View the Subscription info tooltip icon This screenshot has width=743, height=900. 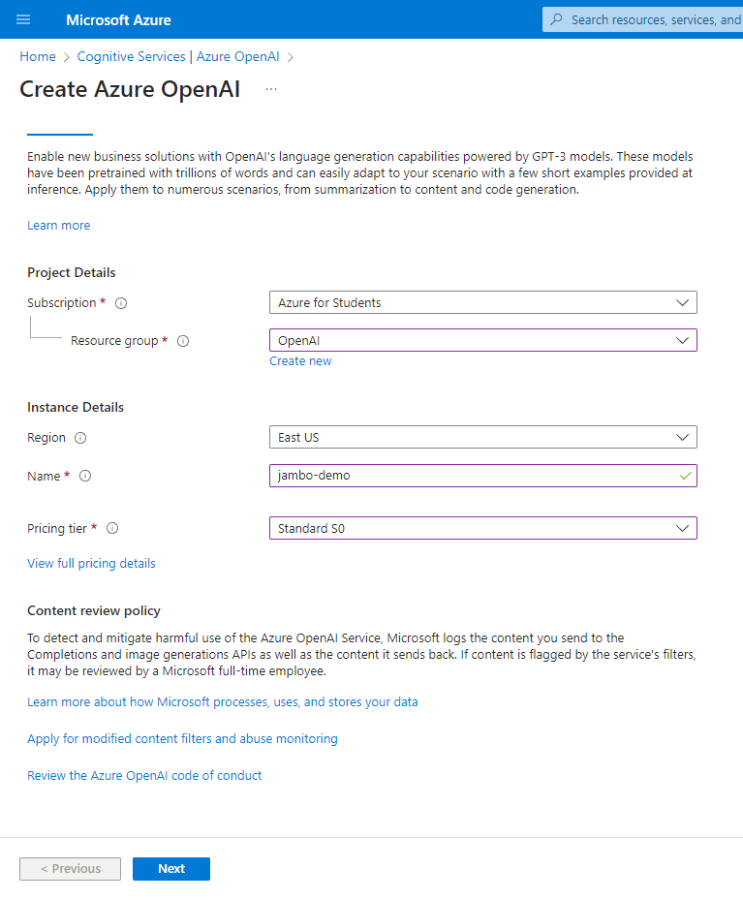click(x=119, y=302)
